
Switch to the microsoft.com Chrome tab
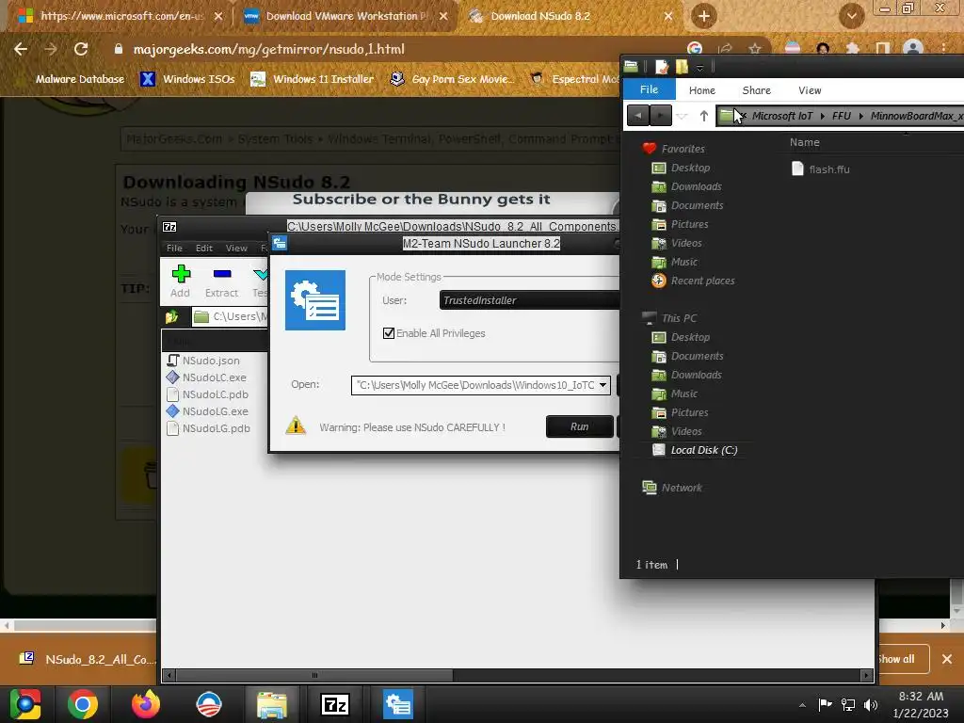point(120,16)
